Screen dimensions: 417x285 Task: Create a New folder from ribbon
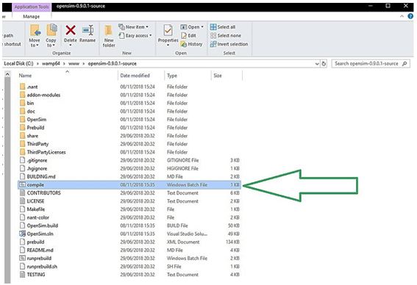[109, 37]
